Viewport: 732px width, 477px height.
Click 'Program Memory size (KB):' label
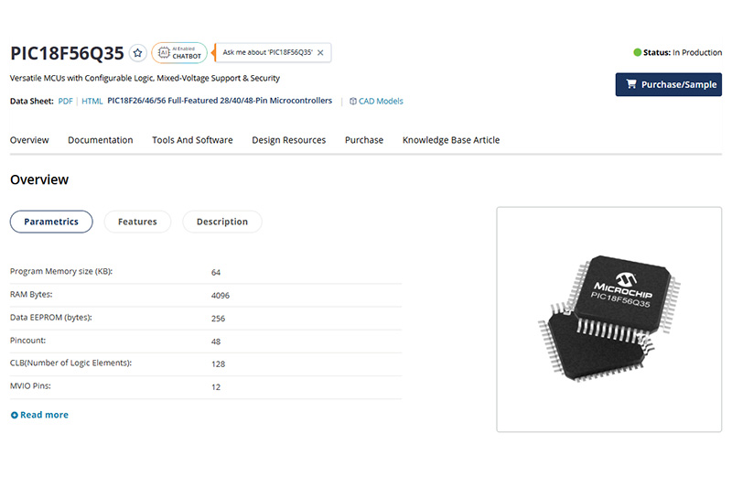(x=61, y=271)
